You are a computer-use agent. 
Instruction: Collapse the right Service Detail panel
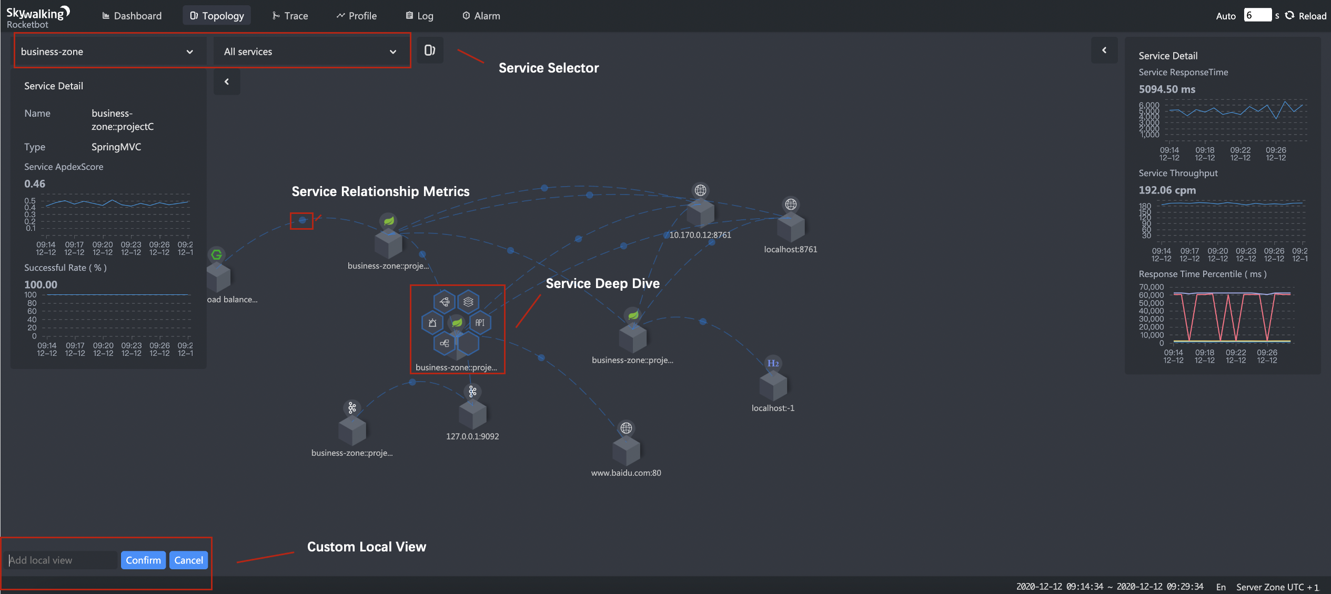pos(1104,50)
